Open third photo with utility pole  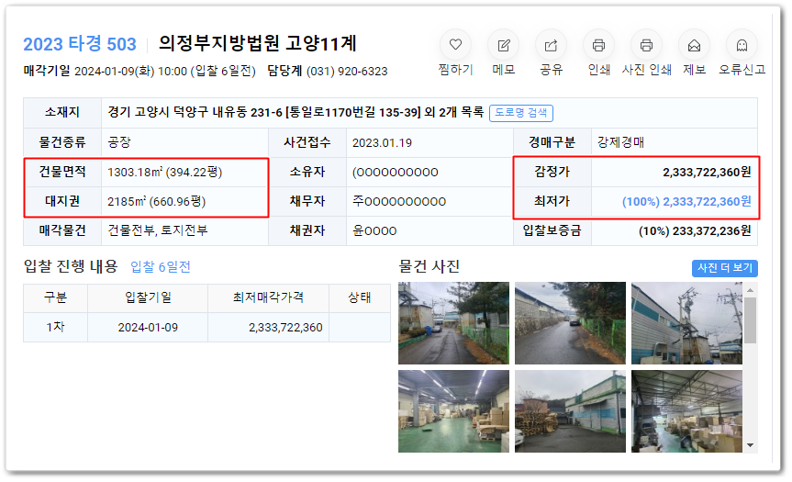coord(687,323)
